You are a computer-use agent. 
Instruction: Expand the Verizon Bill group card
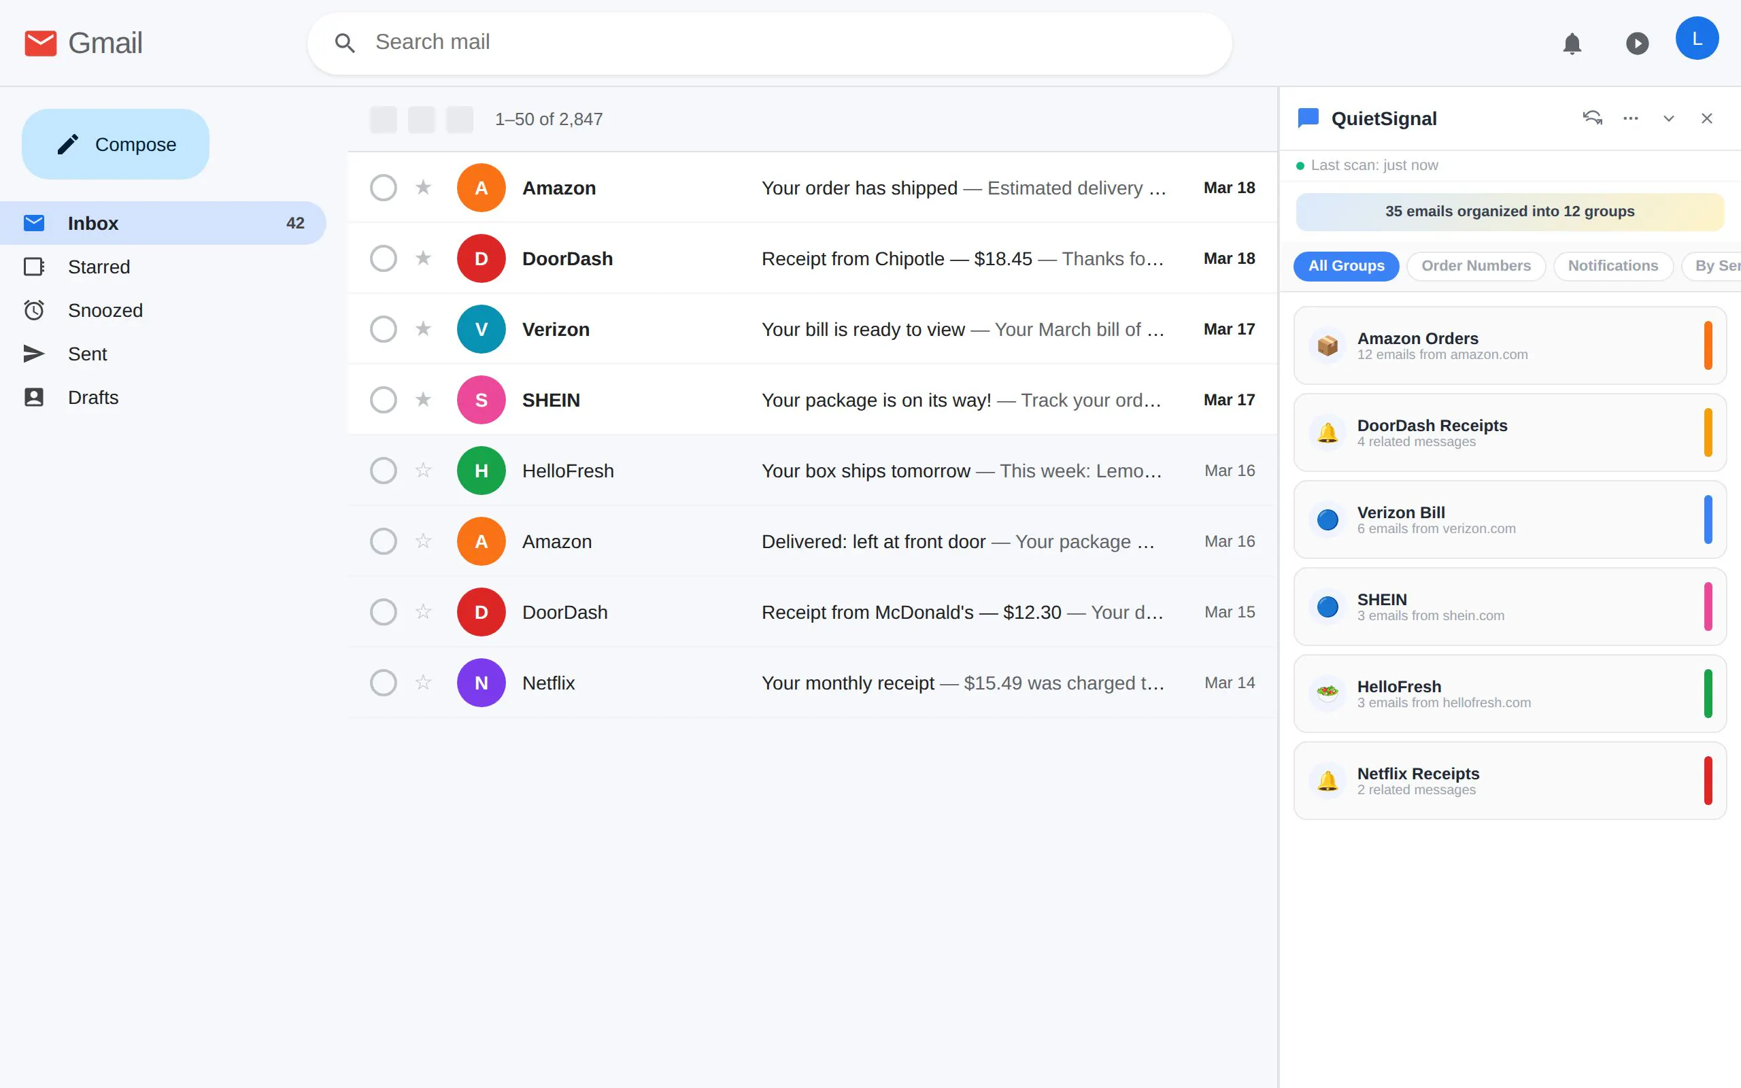tap(1509, 520)
